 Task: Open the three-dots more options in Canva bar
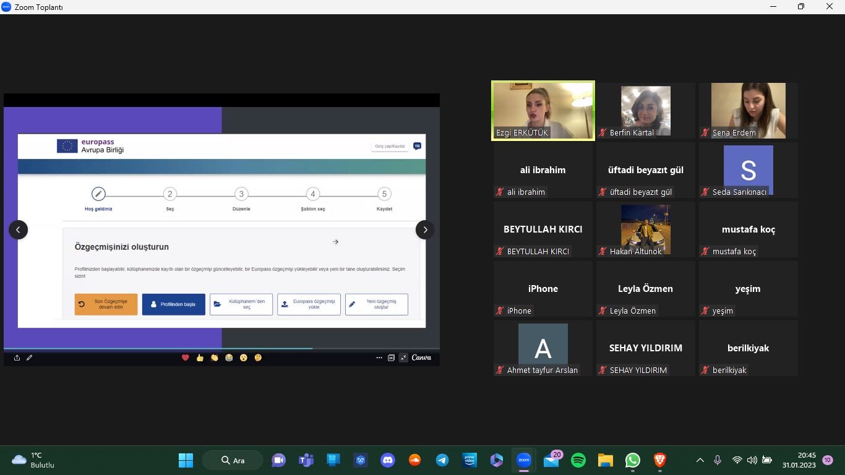[379, 357]
